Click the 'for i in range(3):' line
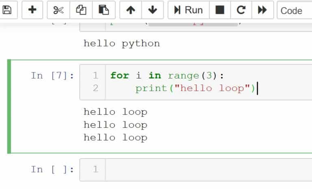Screen dimensions: 312x189 167,76
